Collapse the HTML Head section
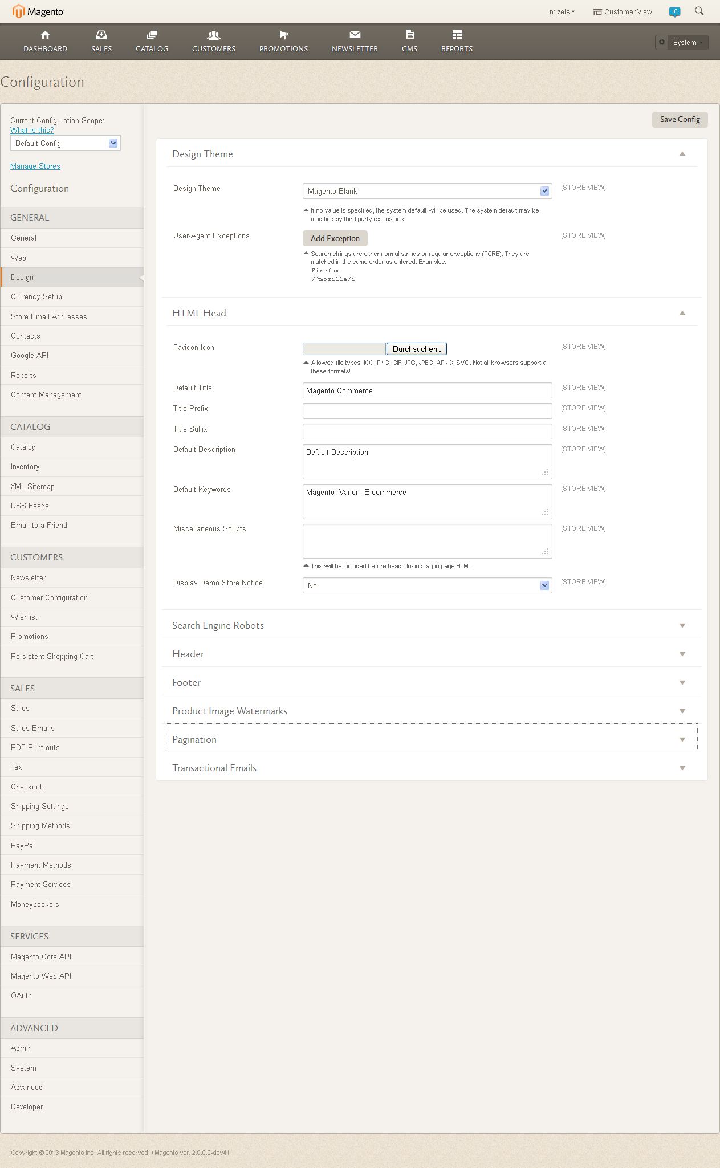This screenshot has width=720, height=1168. pyautogui.click(x=682, y=313)
